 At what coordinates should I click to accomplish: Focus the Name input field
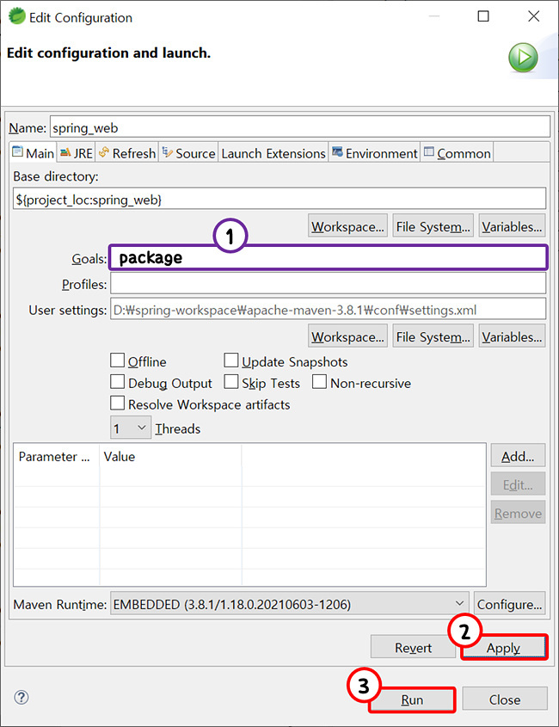click(300, 126)
